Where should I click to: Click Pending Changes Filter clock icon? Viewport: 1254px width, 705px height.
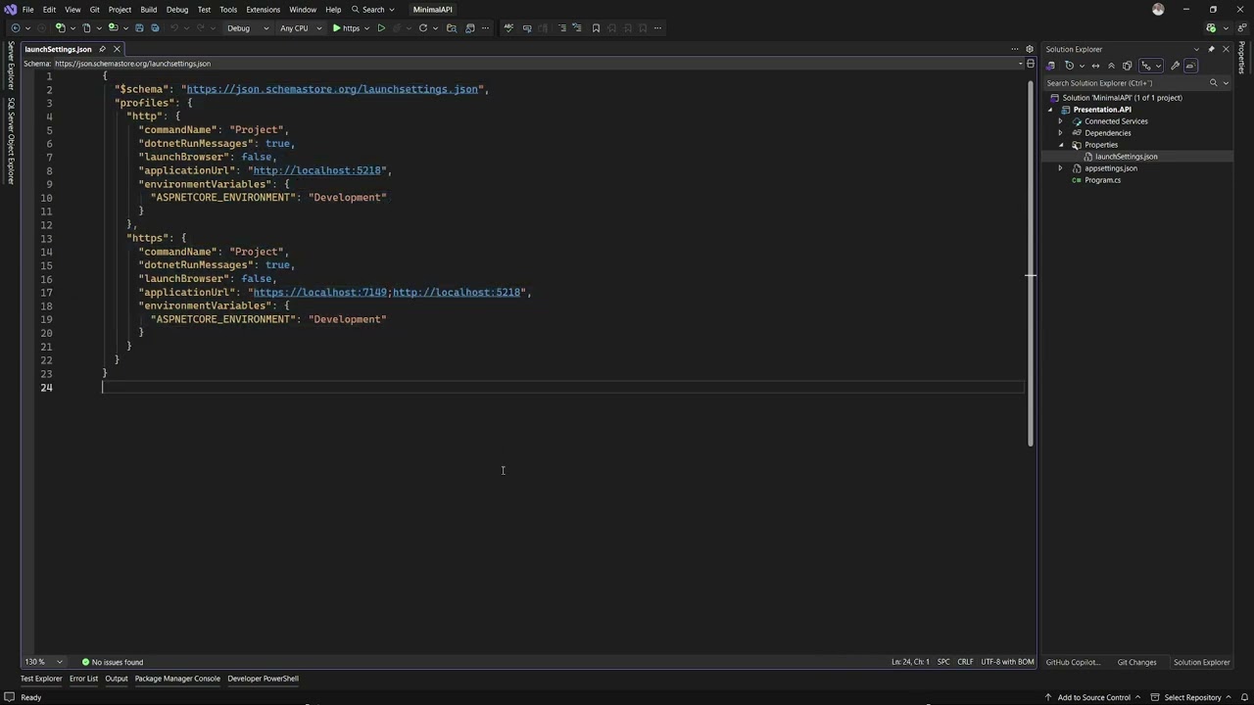1070,66
